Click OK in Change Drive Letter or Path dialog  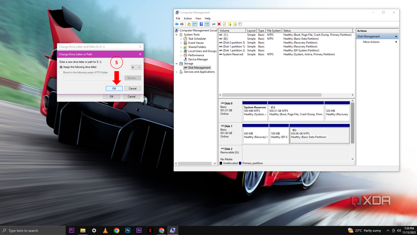[114, 88]
